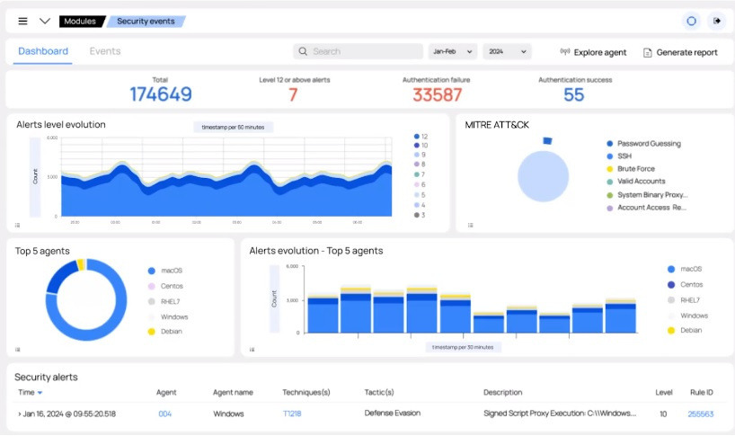
Task: Open the 2024 year dropdown
Action: [x=507, y=52]
